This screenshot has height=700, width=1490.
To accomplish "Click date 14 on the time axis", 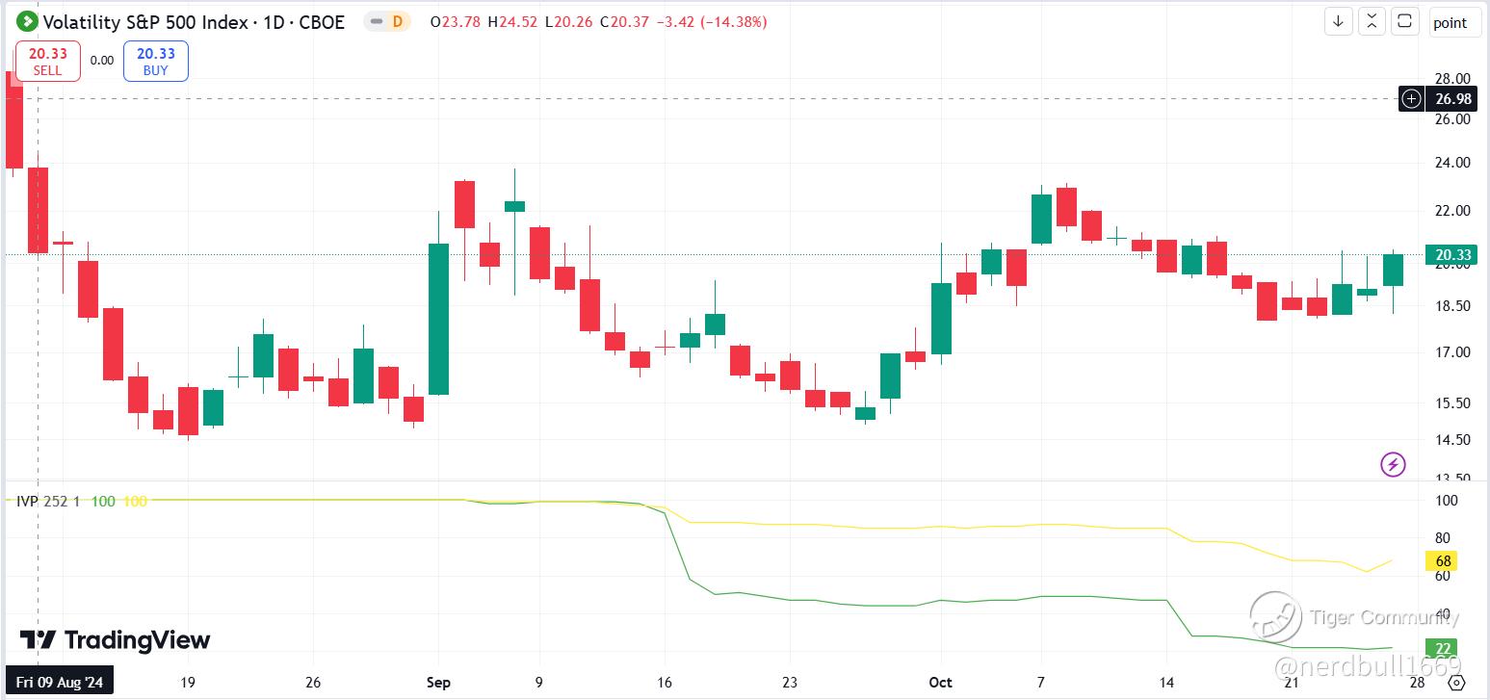I will point(1166,683).
